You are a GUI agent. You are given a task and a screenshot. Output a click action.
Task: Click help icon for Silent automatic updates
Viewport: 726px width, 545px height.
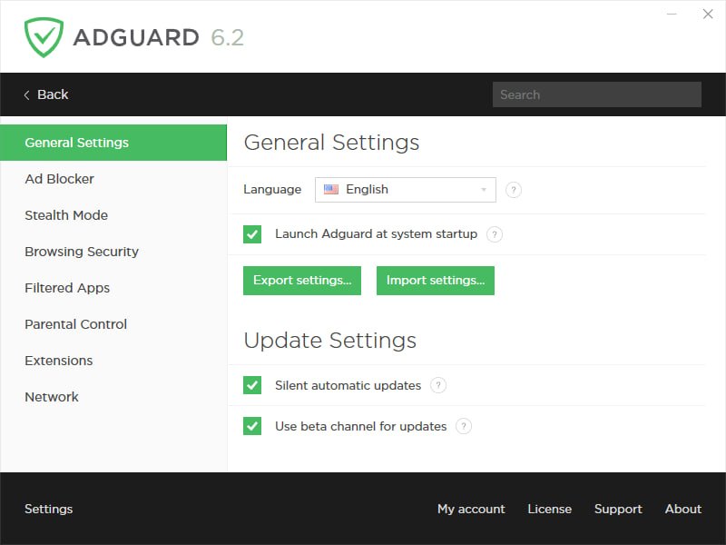click(x=438, y=385)
